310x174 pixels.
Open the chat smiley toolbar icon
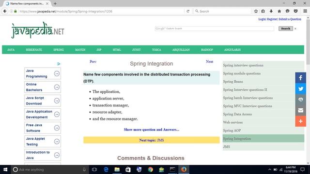pos(287,11)
